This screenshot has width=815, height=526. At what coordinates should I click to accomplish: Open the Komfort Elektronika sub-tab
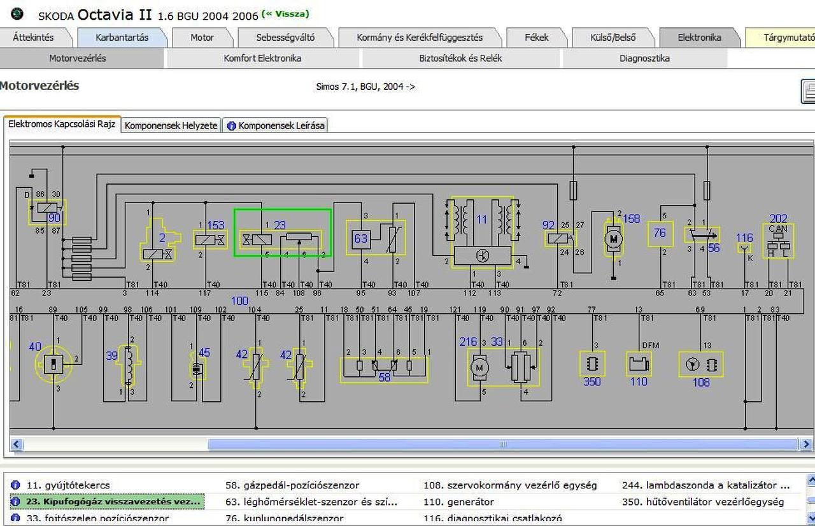[x=262, y=58]
